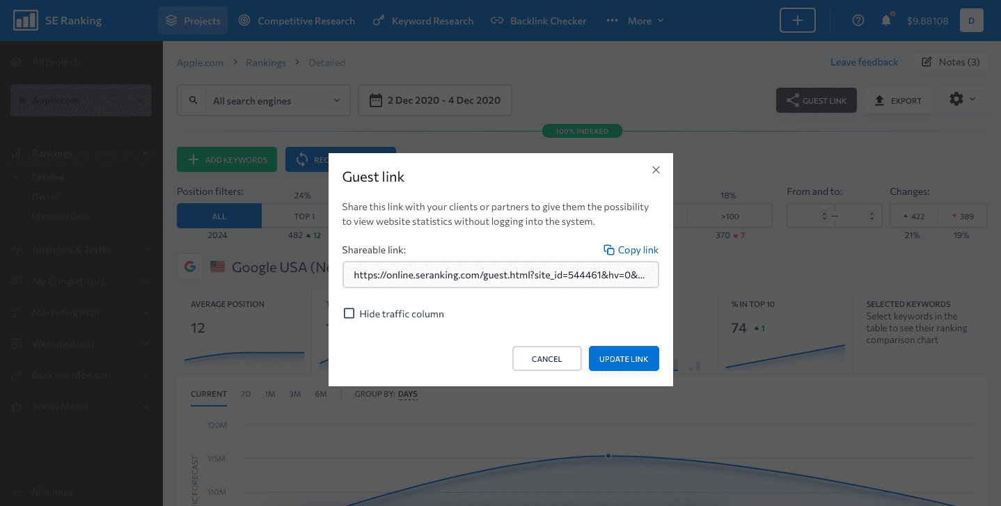The height and width of the screenshot is (506, 1001).
Task: Select 7D chart period
Action: pyautogui.click(x=246, y=394)
